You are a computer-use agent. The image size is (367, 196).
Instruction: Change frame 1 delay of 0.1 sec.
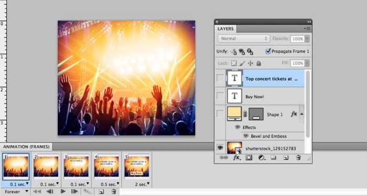tap(19, 184)
